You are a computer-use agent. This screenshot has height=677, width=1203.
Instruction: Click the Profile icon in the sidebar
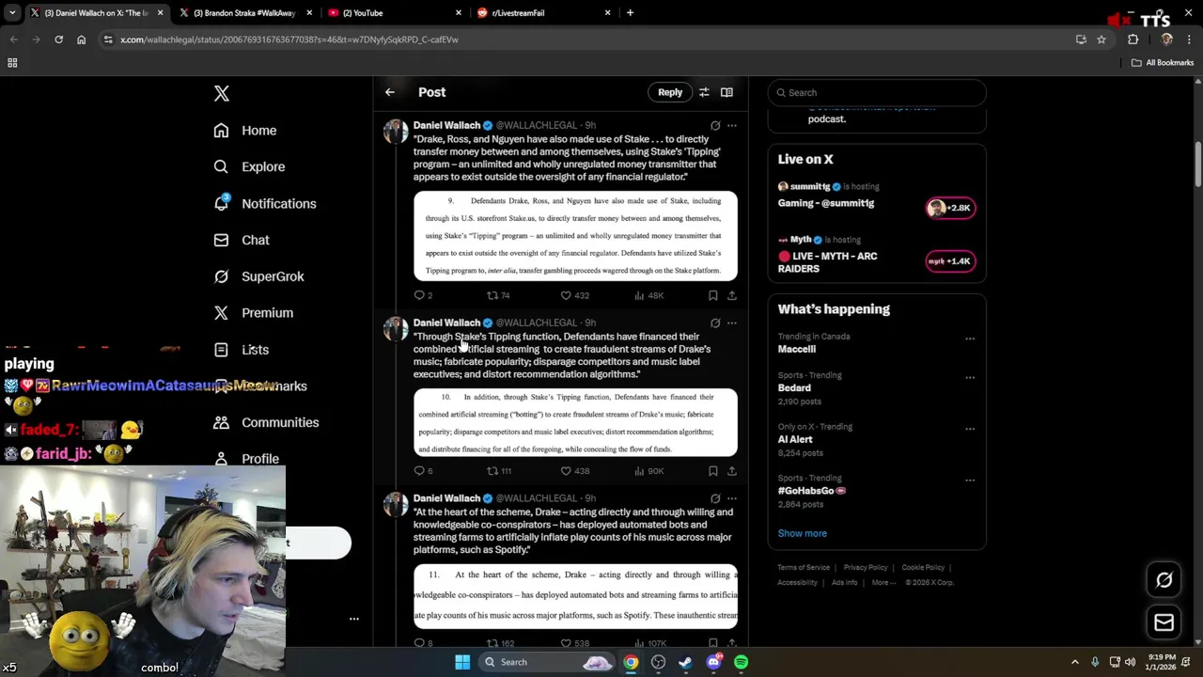221,459
